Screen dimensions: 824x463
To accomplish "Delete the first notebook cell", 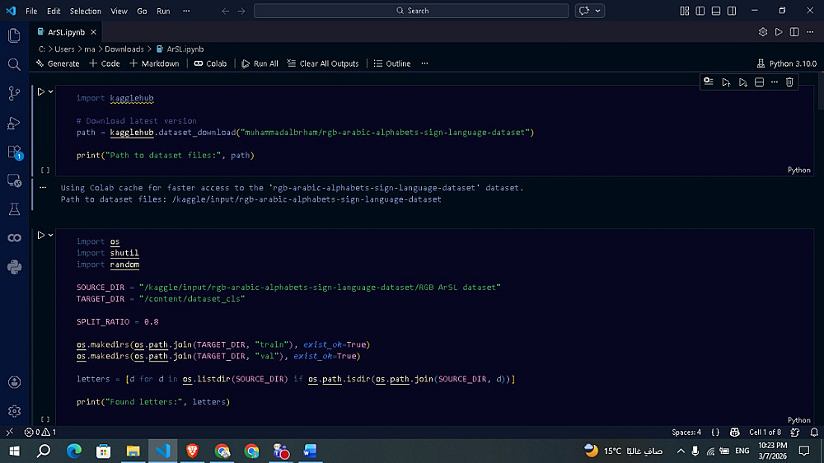I will [x=789, y=82].
